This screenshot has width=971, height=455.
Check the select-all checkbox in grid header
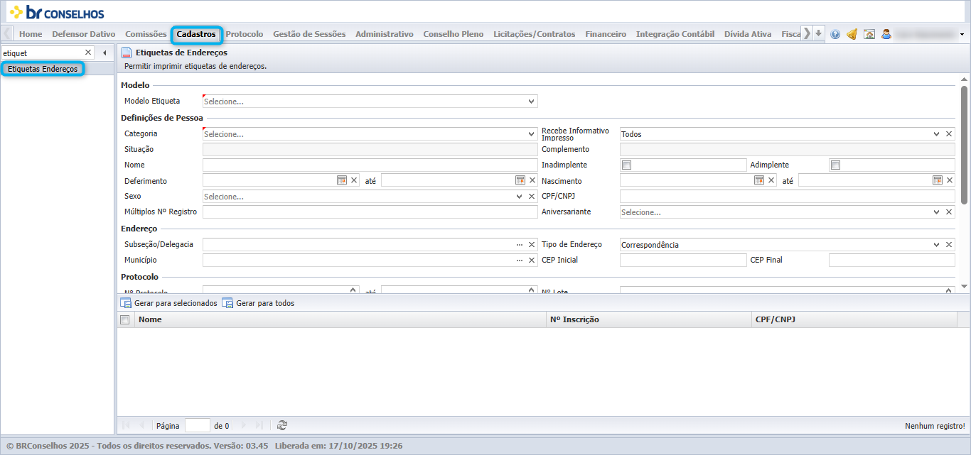pyautogui.click(x=125, y=319)
